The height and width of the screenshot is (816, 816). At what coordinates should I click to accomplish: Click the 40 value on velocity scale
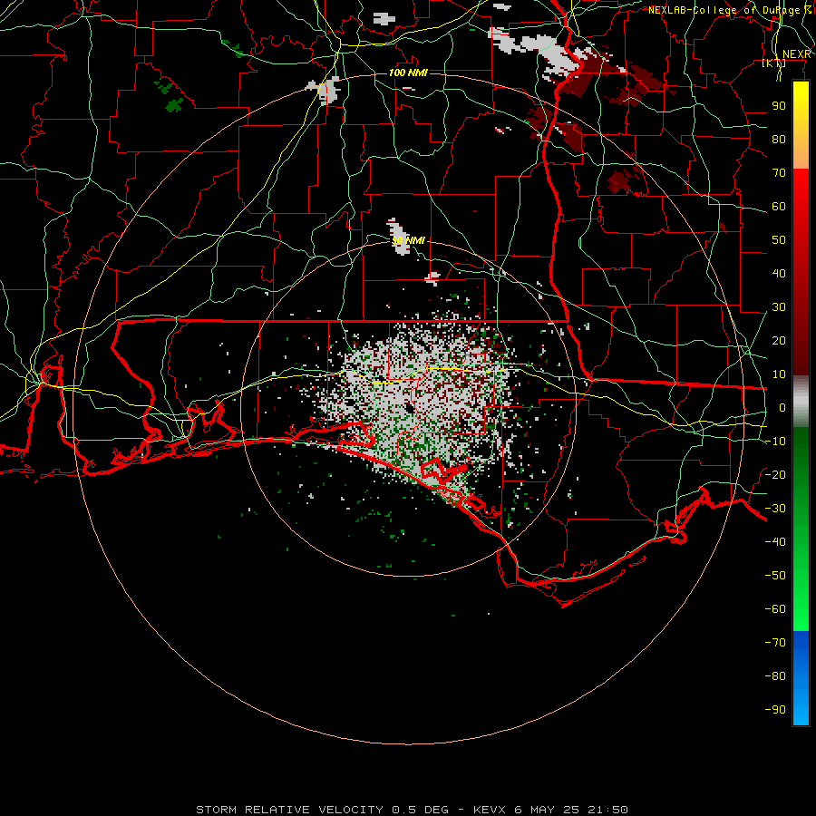pyautogui.click(x=779, y=273)
